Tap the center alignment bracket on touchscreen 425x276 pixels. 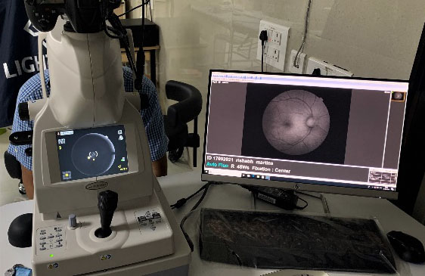tap(93, 154)
